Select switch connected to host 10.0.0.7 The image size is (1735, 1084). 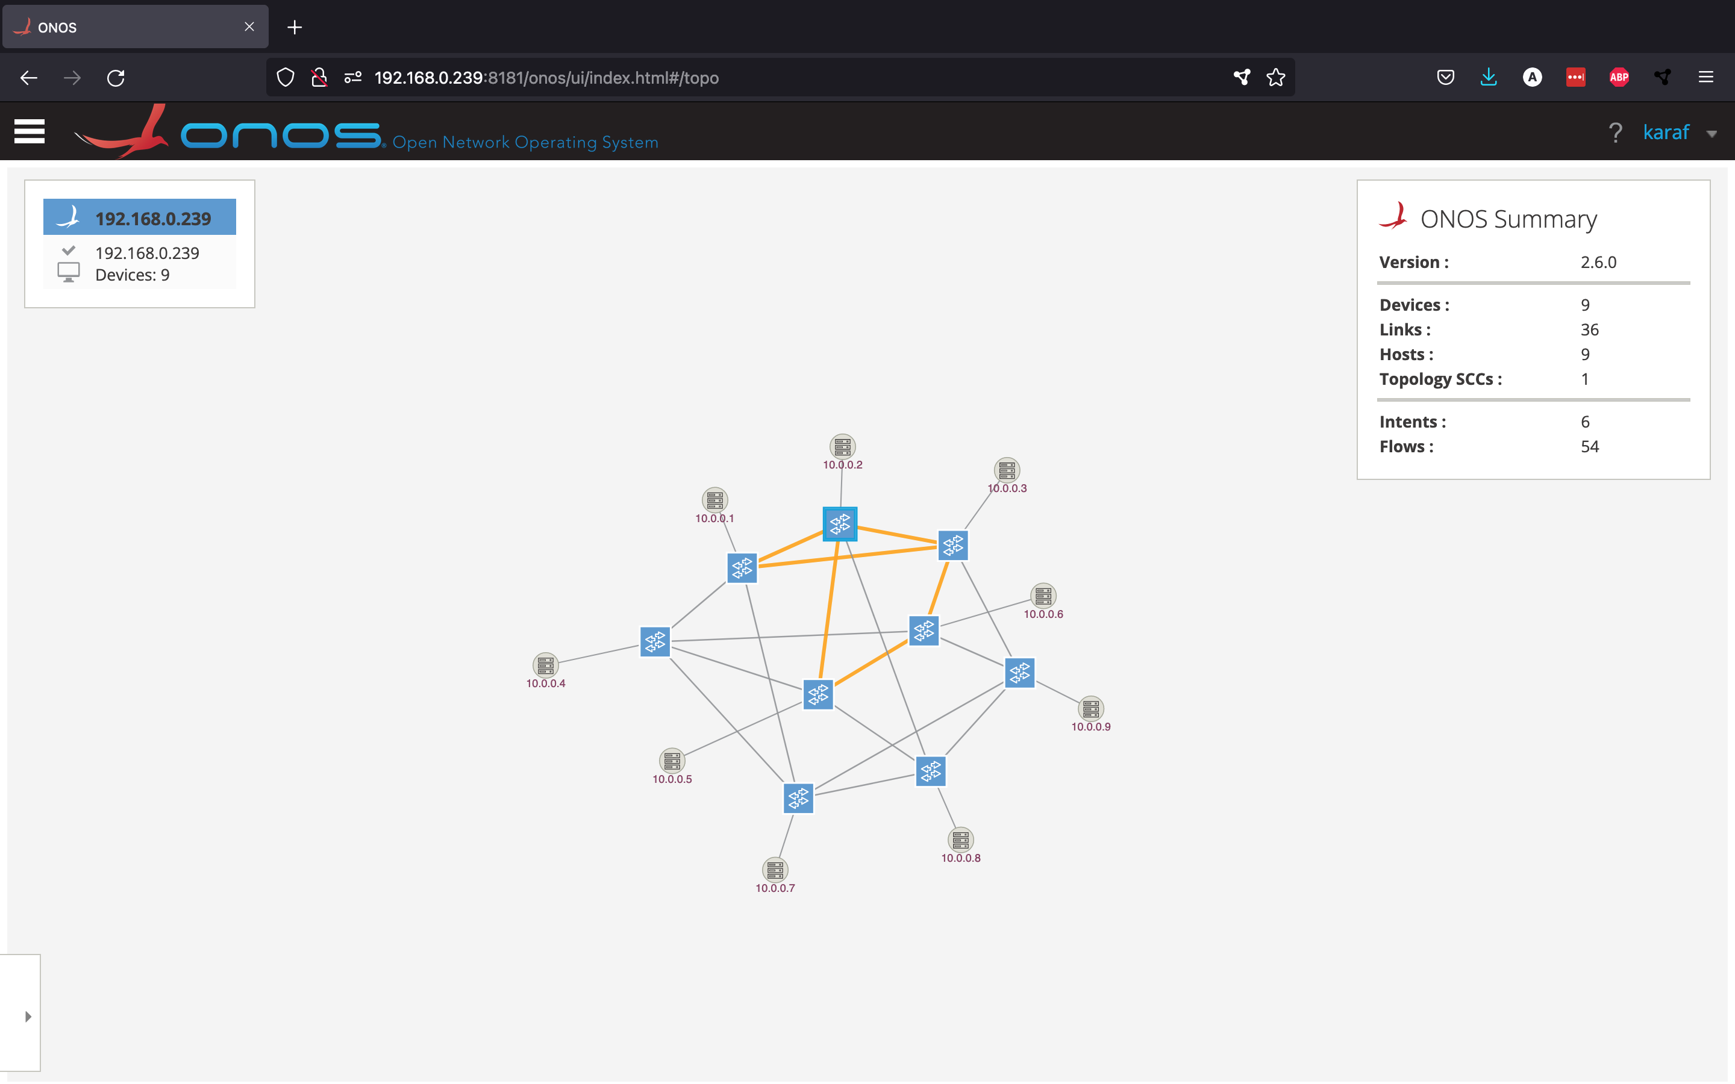click(x=798, y=798)
